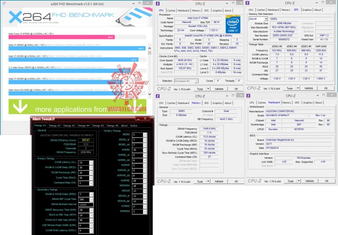Click OK in the CPU-Z SPD tab window
The image size is (338, 235).
click(x=326, y=88)
